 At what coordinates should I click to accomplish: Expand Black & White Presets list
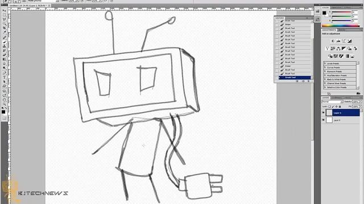(325, 79)
